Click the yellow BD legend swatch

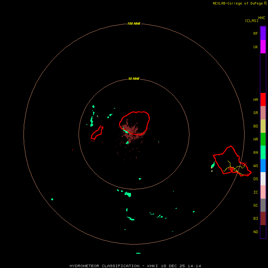coord(263,126)
